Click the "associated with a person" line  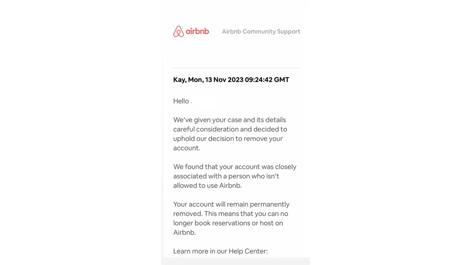click(x=226, y=176)
